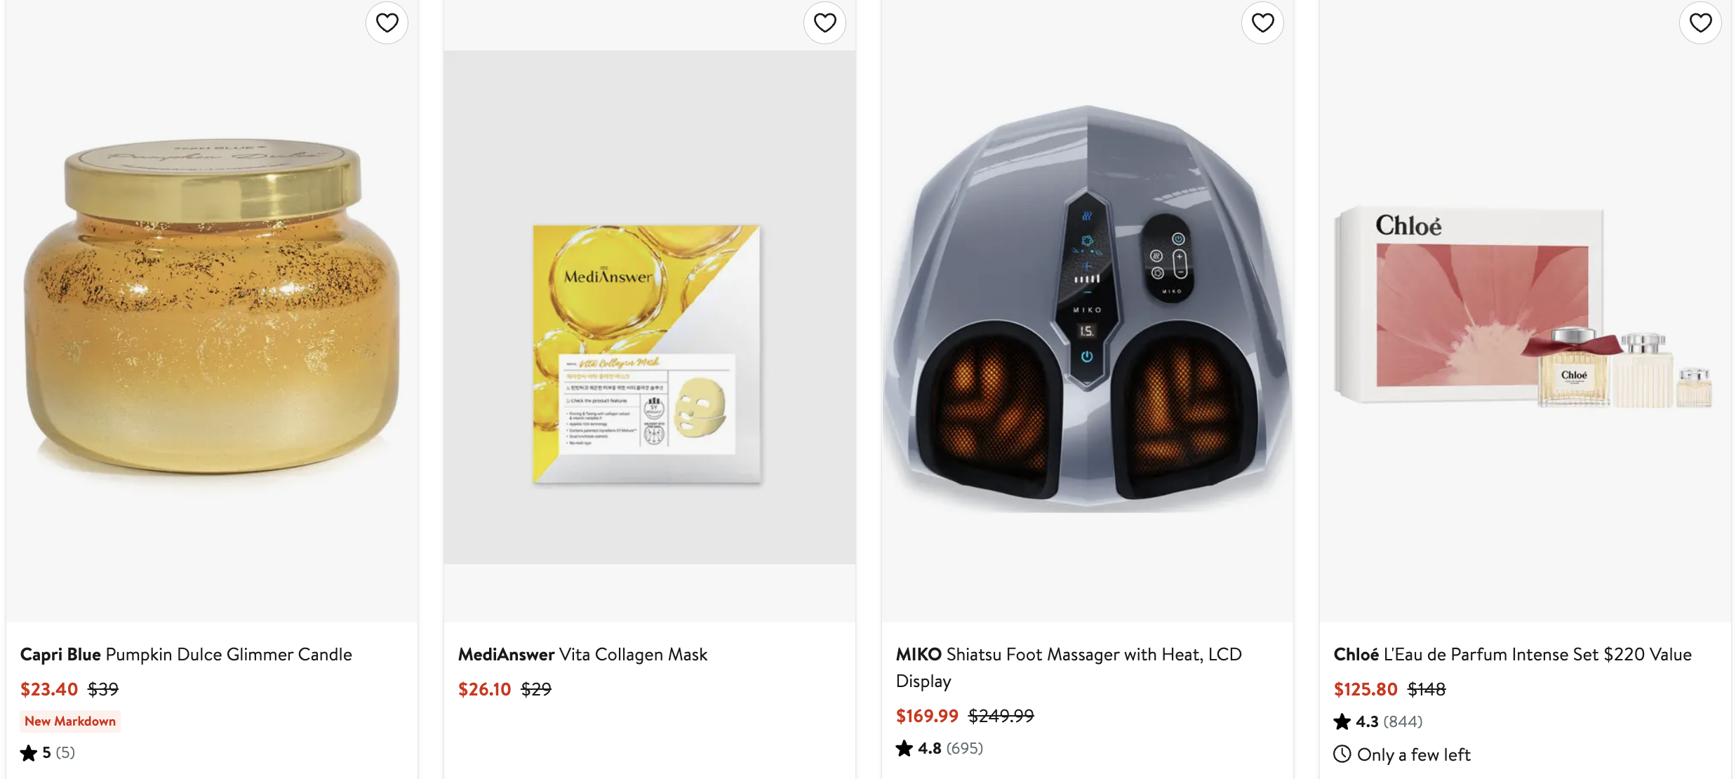Screen dimensions: 1736x779
Task: Open MediAnswer Vita Collagen Mask link
Action: (x=582, y=655)
